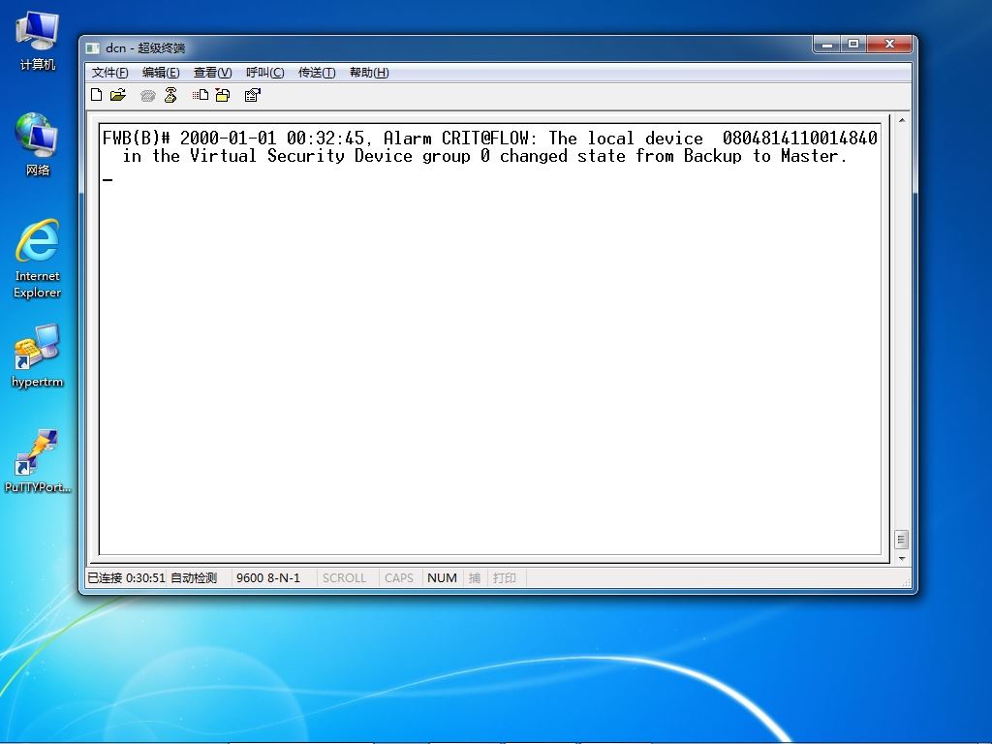Open the 帮助(H) menu
Viewport: 992px width, 744px height.
(369, 72)
